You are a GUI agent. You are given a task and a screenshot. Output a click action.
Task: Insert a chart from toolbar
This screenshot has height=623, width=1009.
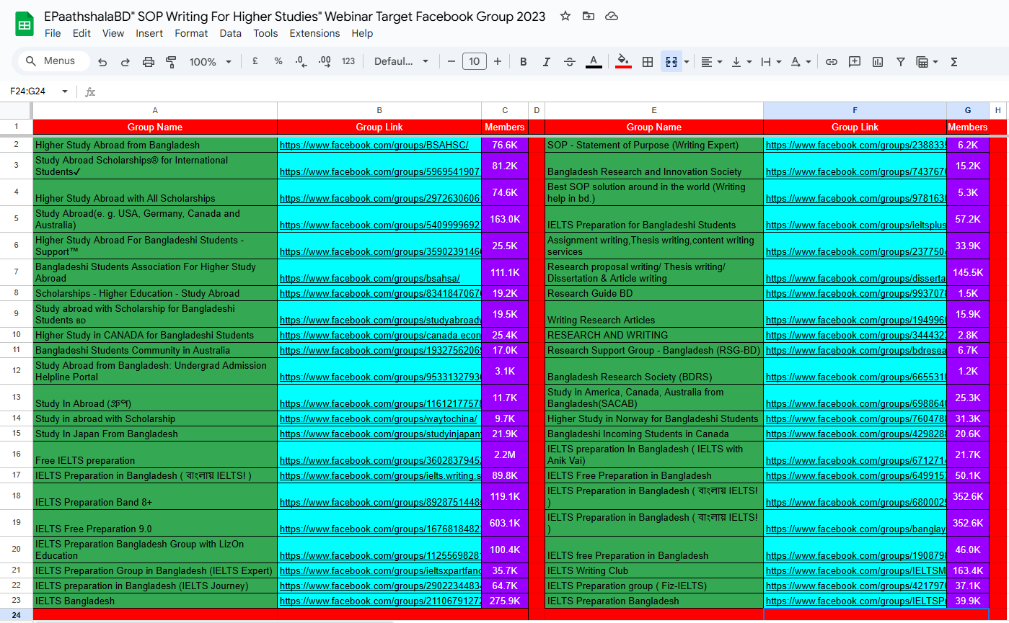878,62
